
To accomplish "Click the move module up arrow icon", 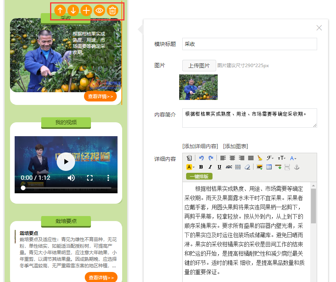I will click(x=60, y=10).
